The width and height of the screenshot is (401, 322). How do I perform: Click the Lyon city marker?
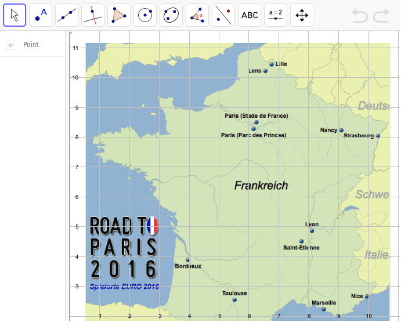click(x=312, y=231)
